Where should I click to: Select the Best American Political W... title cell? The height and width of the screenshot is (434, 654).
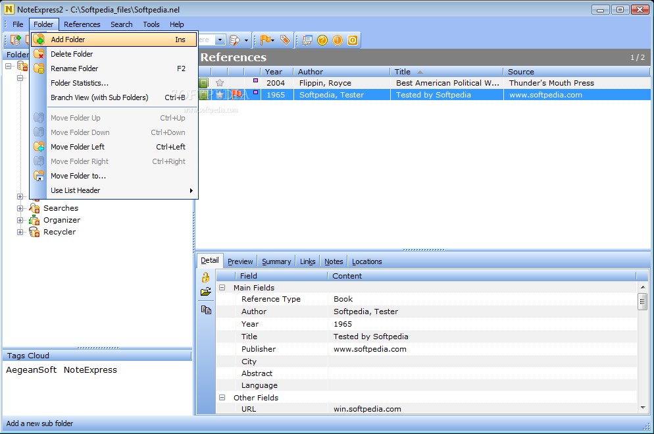click(x=447, y=83)
